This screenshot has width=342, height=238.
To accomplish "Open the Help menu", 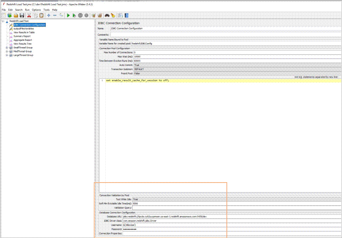I will (55, 10).
